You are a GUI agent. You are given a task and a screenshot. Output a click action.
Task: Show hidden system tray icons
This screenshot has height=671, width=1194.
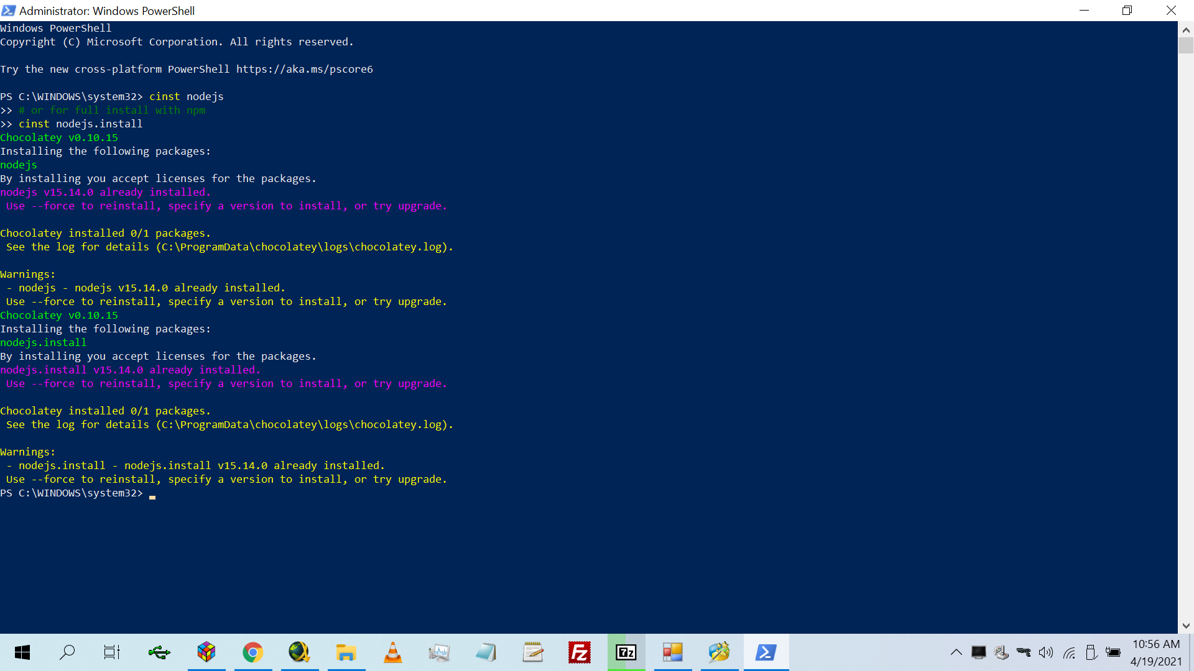(x=956, y=652)
